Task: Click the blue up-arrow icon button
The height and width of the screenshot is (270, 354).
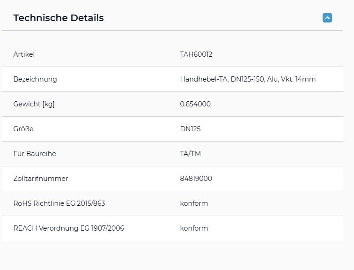Action: click(327, 18)
